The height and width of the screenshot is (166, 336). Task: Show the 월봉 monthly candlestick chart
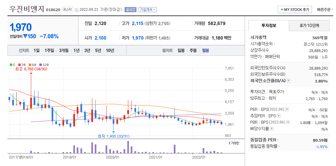[205, 51]
